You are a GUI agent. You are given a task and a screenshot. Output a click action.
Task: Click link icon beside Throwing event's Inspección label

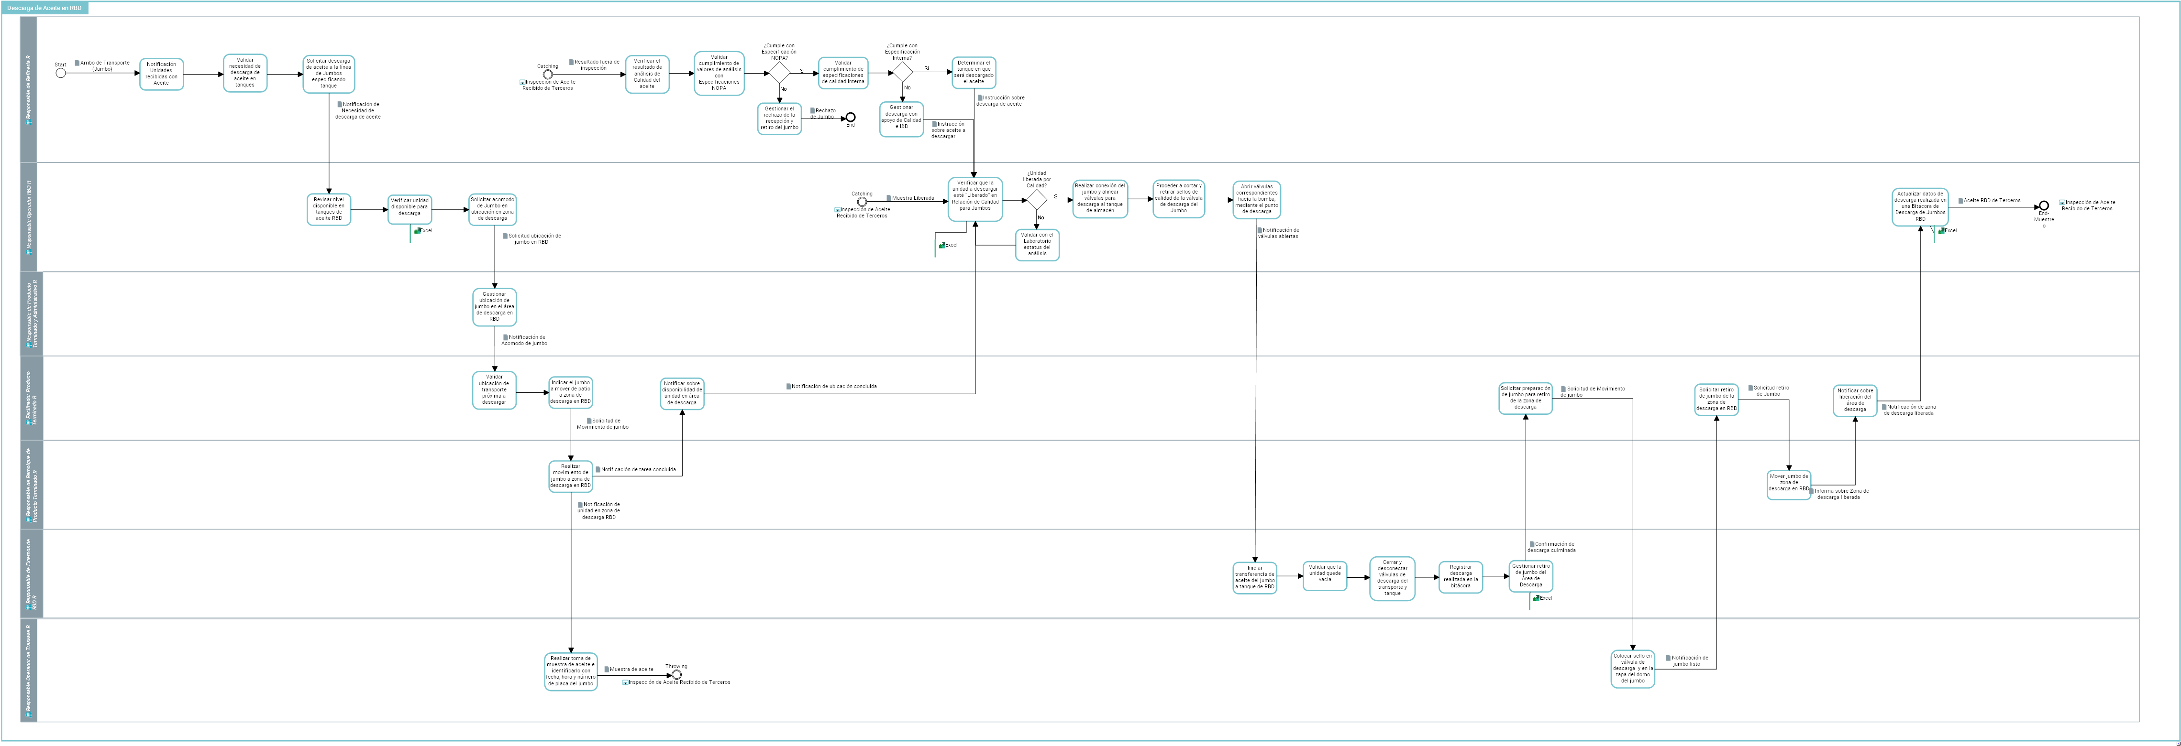(625, 681)
